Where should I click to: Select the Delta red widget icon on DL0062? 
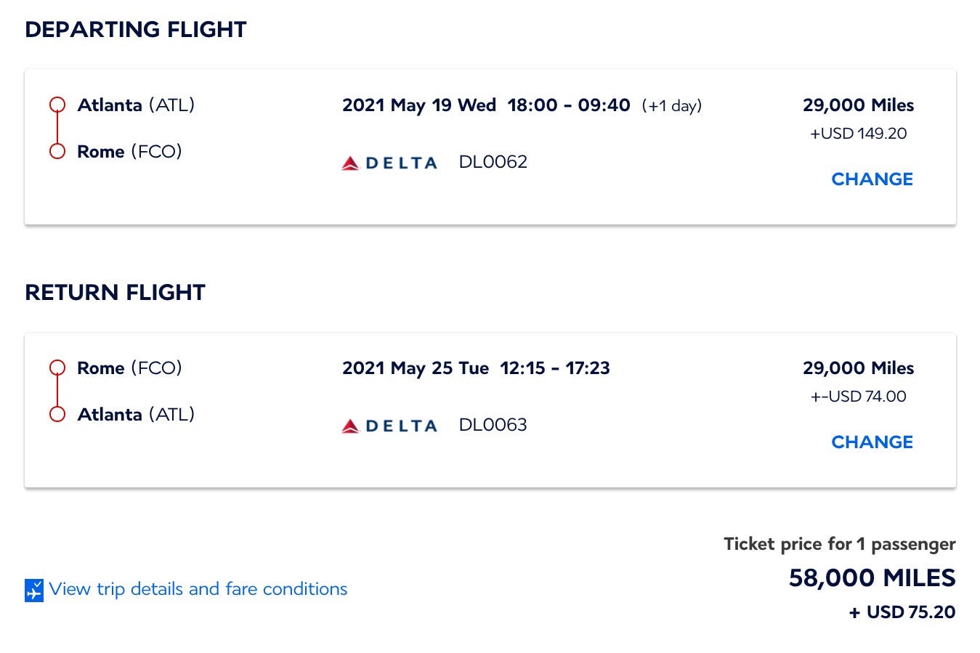coord(351,161)
